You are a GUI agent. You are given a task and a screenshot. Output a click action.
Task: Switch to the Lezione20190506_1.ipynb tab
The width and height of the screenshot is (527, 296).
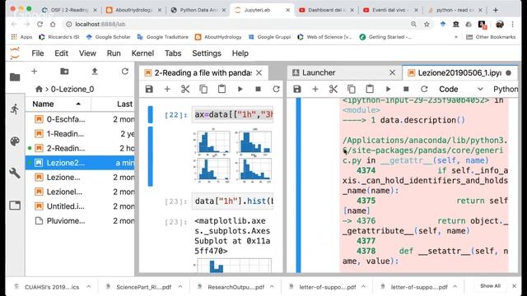pyautogui.click(x=459, y=73)
